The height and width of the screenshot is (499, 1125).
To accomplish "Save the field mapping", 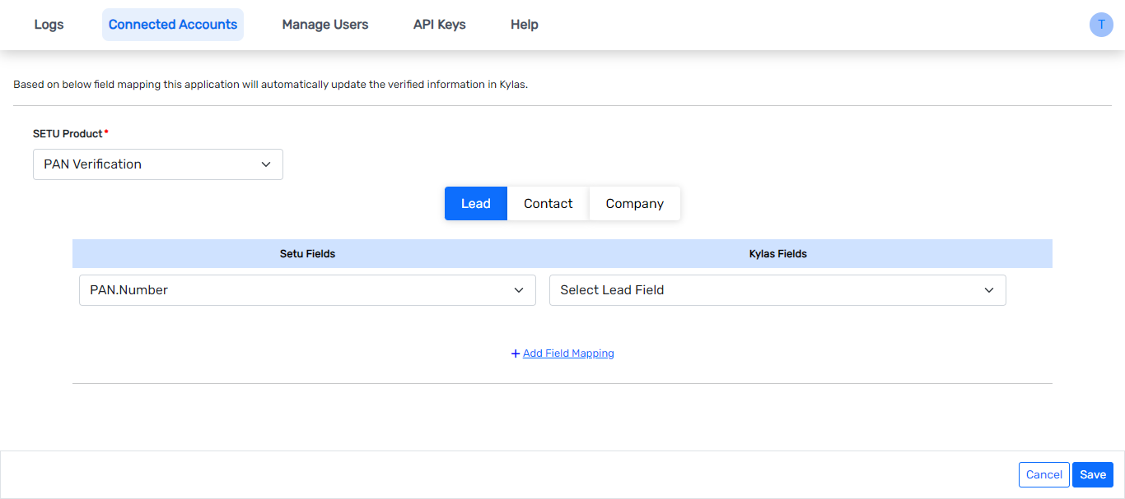I will [1093, 474].
